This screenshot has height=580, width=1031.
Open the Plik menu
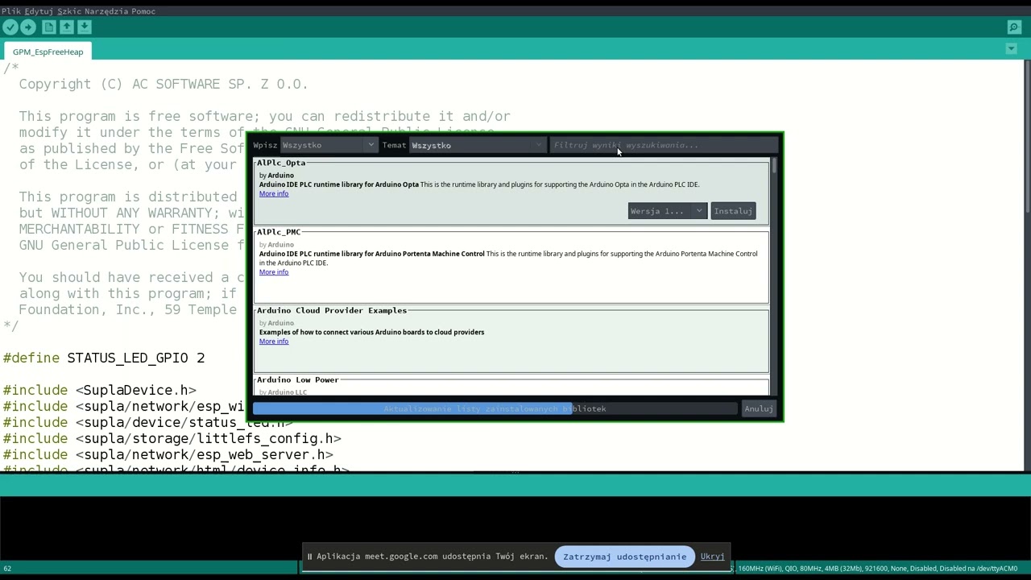point(11,11)
